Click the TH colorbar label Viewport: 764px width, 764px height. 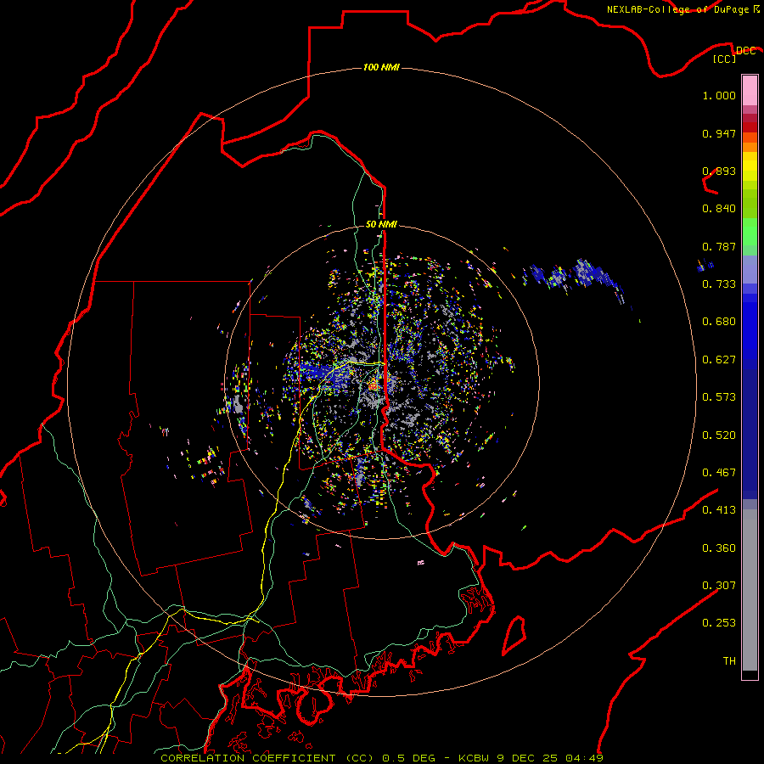pyautogui.click(x=729, y=661)
